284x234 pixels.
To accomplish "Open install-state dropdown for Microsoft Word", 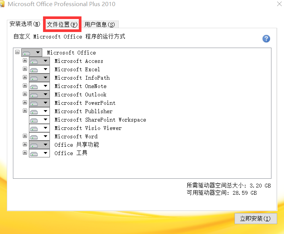I will click(39, 136).
